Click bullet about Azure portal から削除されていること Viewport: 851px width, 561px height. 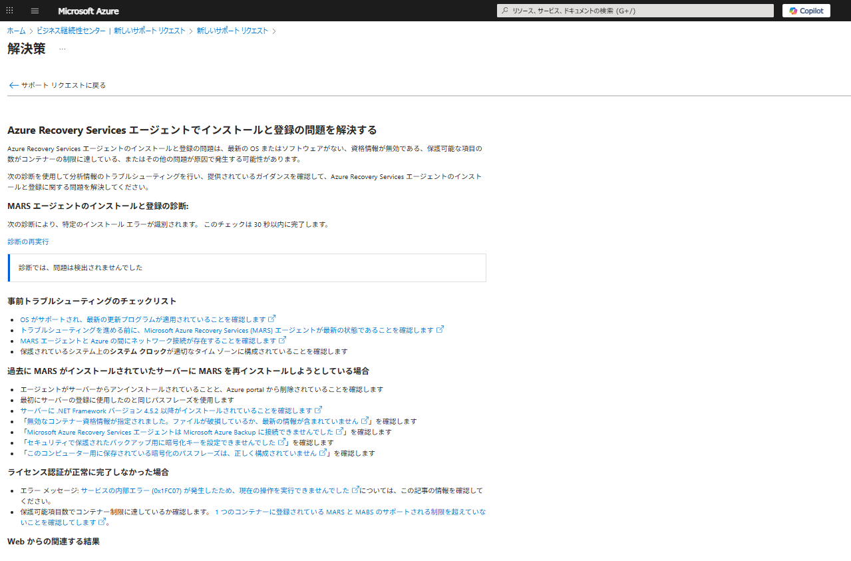[x=202, y=389]
